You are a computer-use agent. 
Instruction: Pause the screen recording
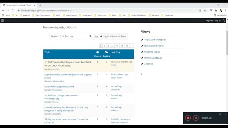click(x=196, y=118)
